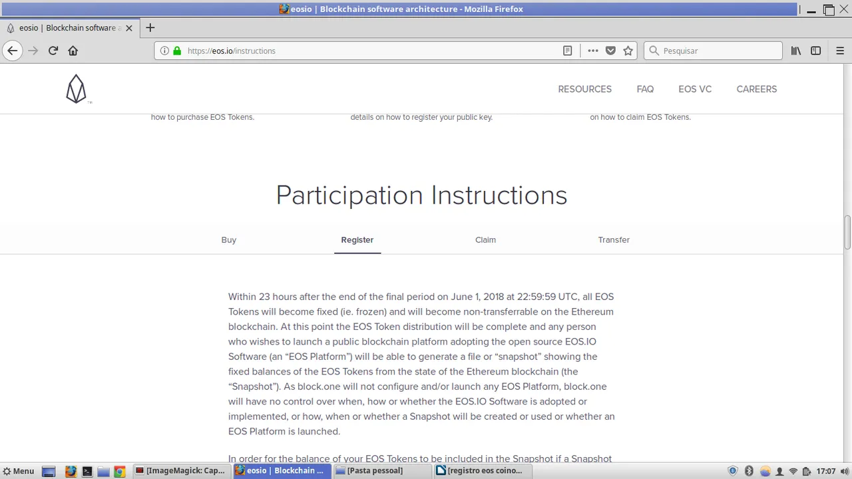
Task: Open file manager launcher in taskbar
Action: coord(103,471)
